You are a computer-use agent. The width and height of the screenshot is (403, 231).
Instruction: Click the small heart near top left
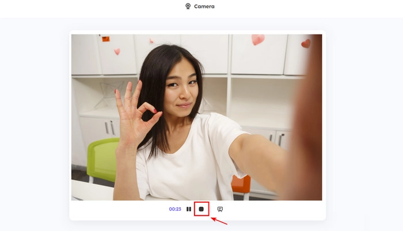click(117, 51)
